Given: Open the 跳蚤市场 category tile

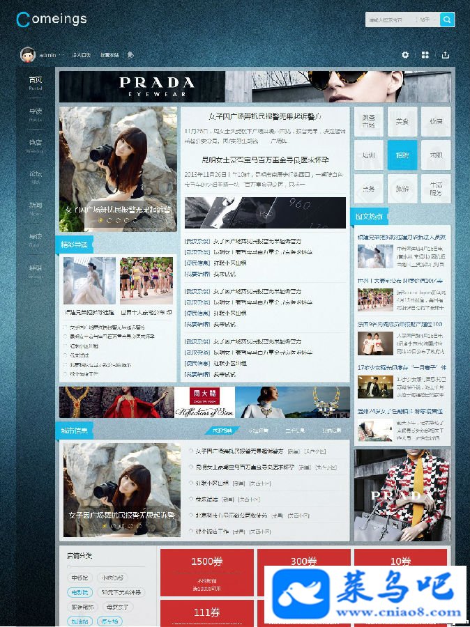Looking at the screenshot, I should pos(368,121).
